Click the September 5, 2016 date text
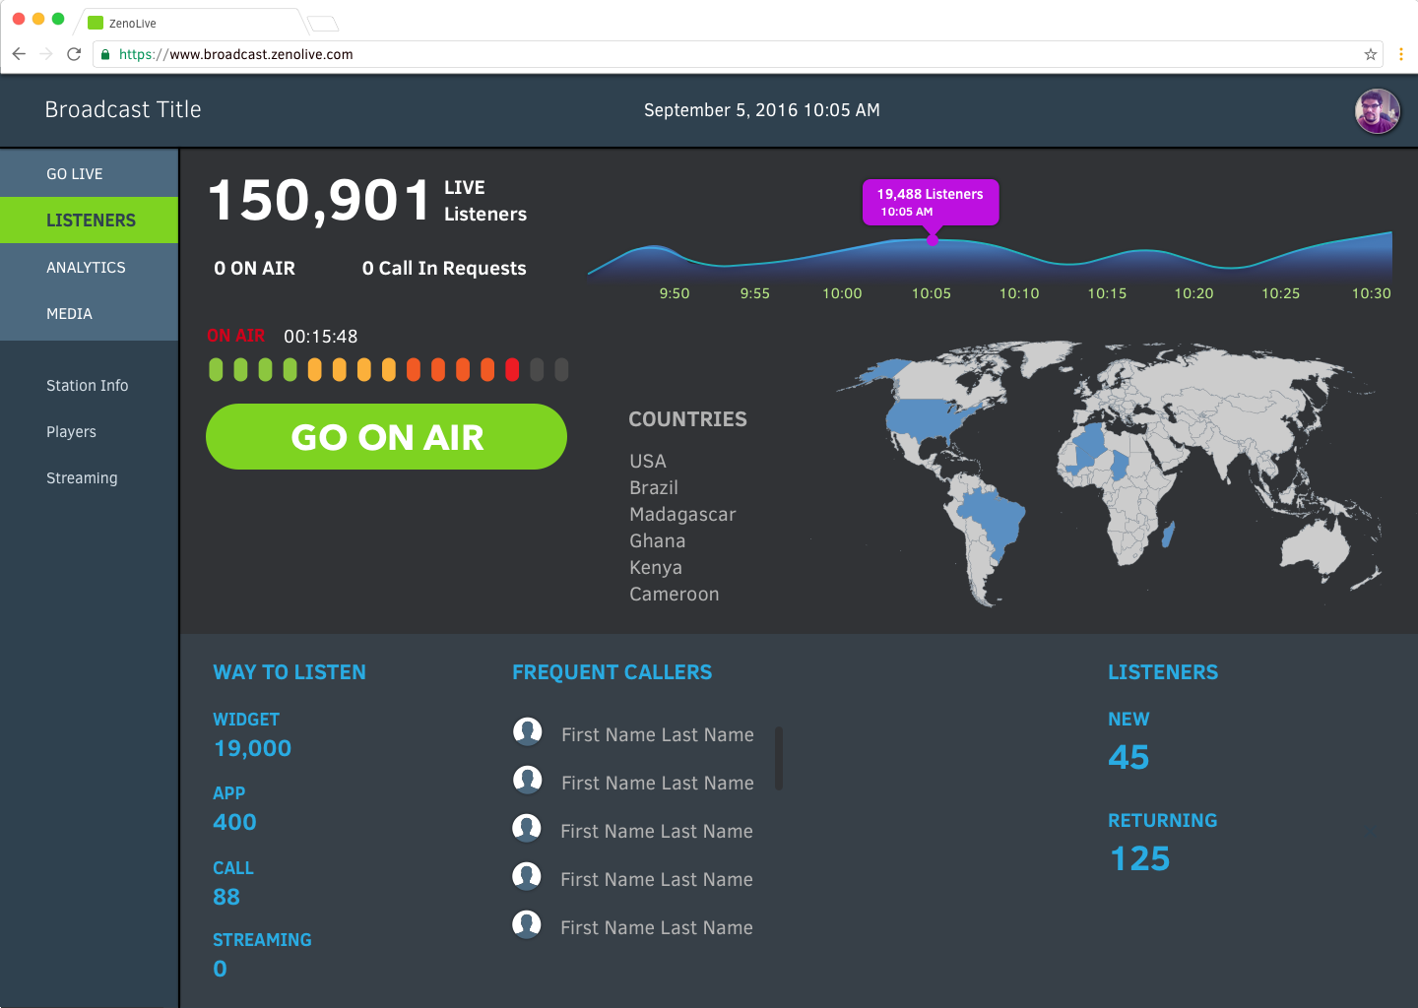The image size is (1418, 1008). click(x=762, y=110)
